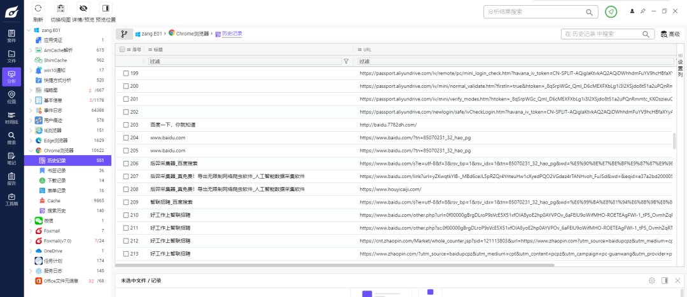Expand the 微信 tree node
This screenshot has width=687, height=297.
(31, 221)
